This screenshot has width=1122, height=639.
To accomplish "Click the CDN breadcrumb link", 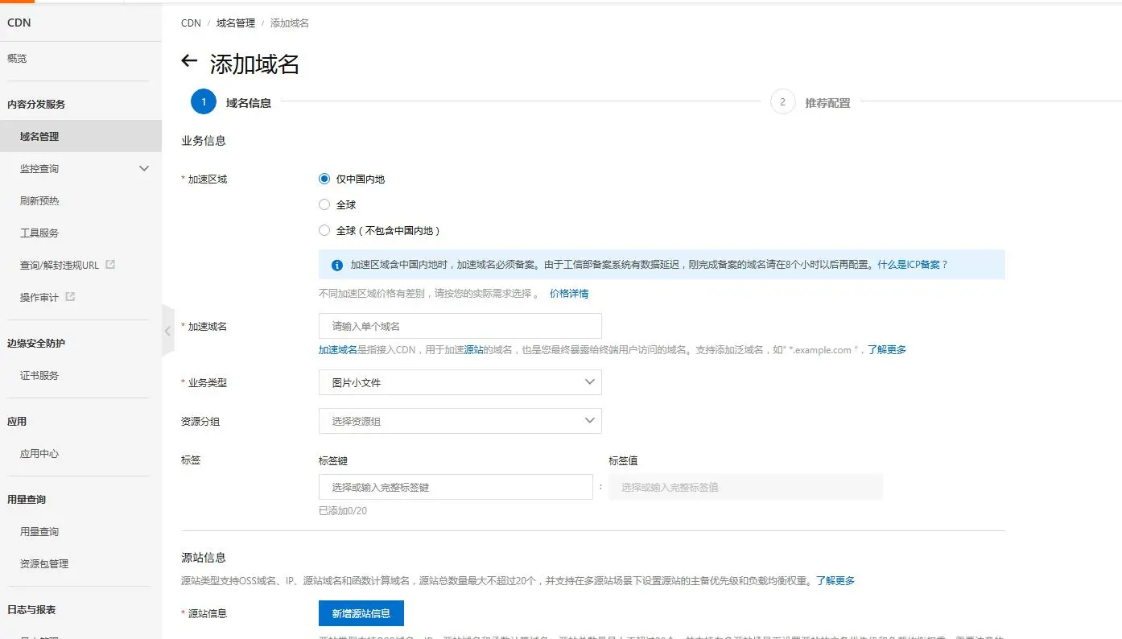I will (x=191, y=23).
